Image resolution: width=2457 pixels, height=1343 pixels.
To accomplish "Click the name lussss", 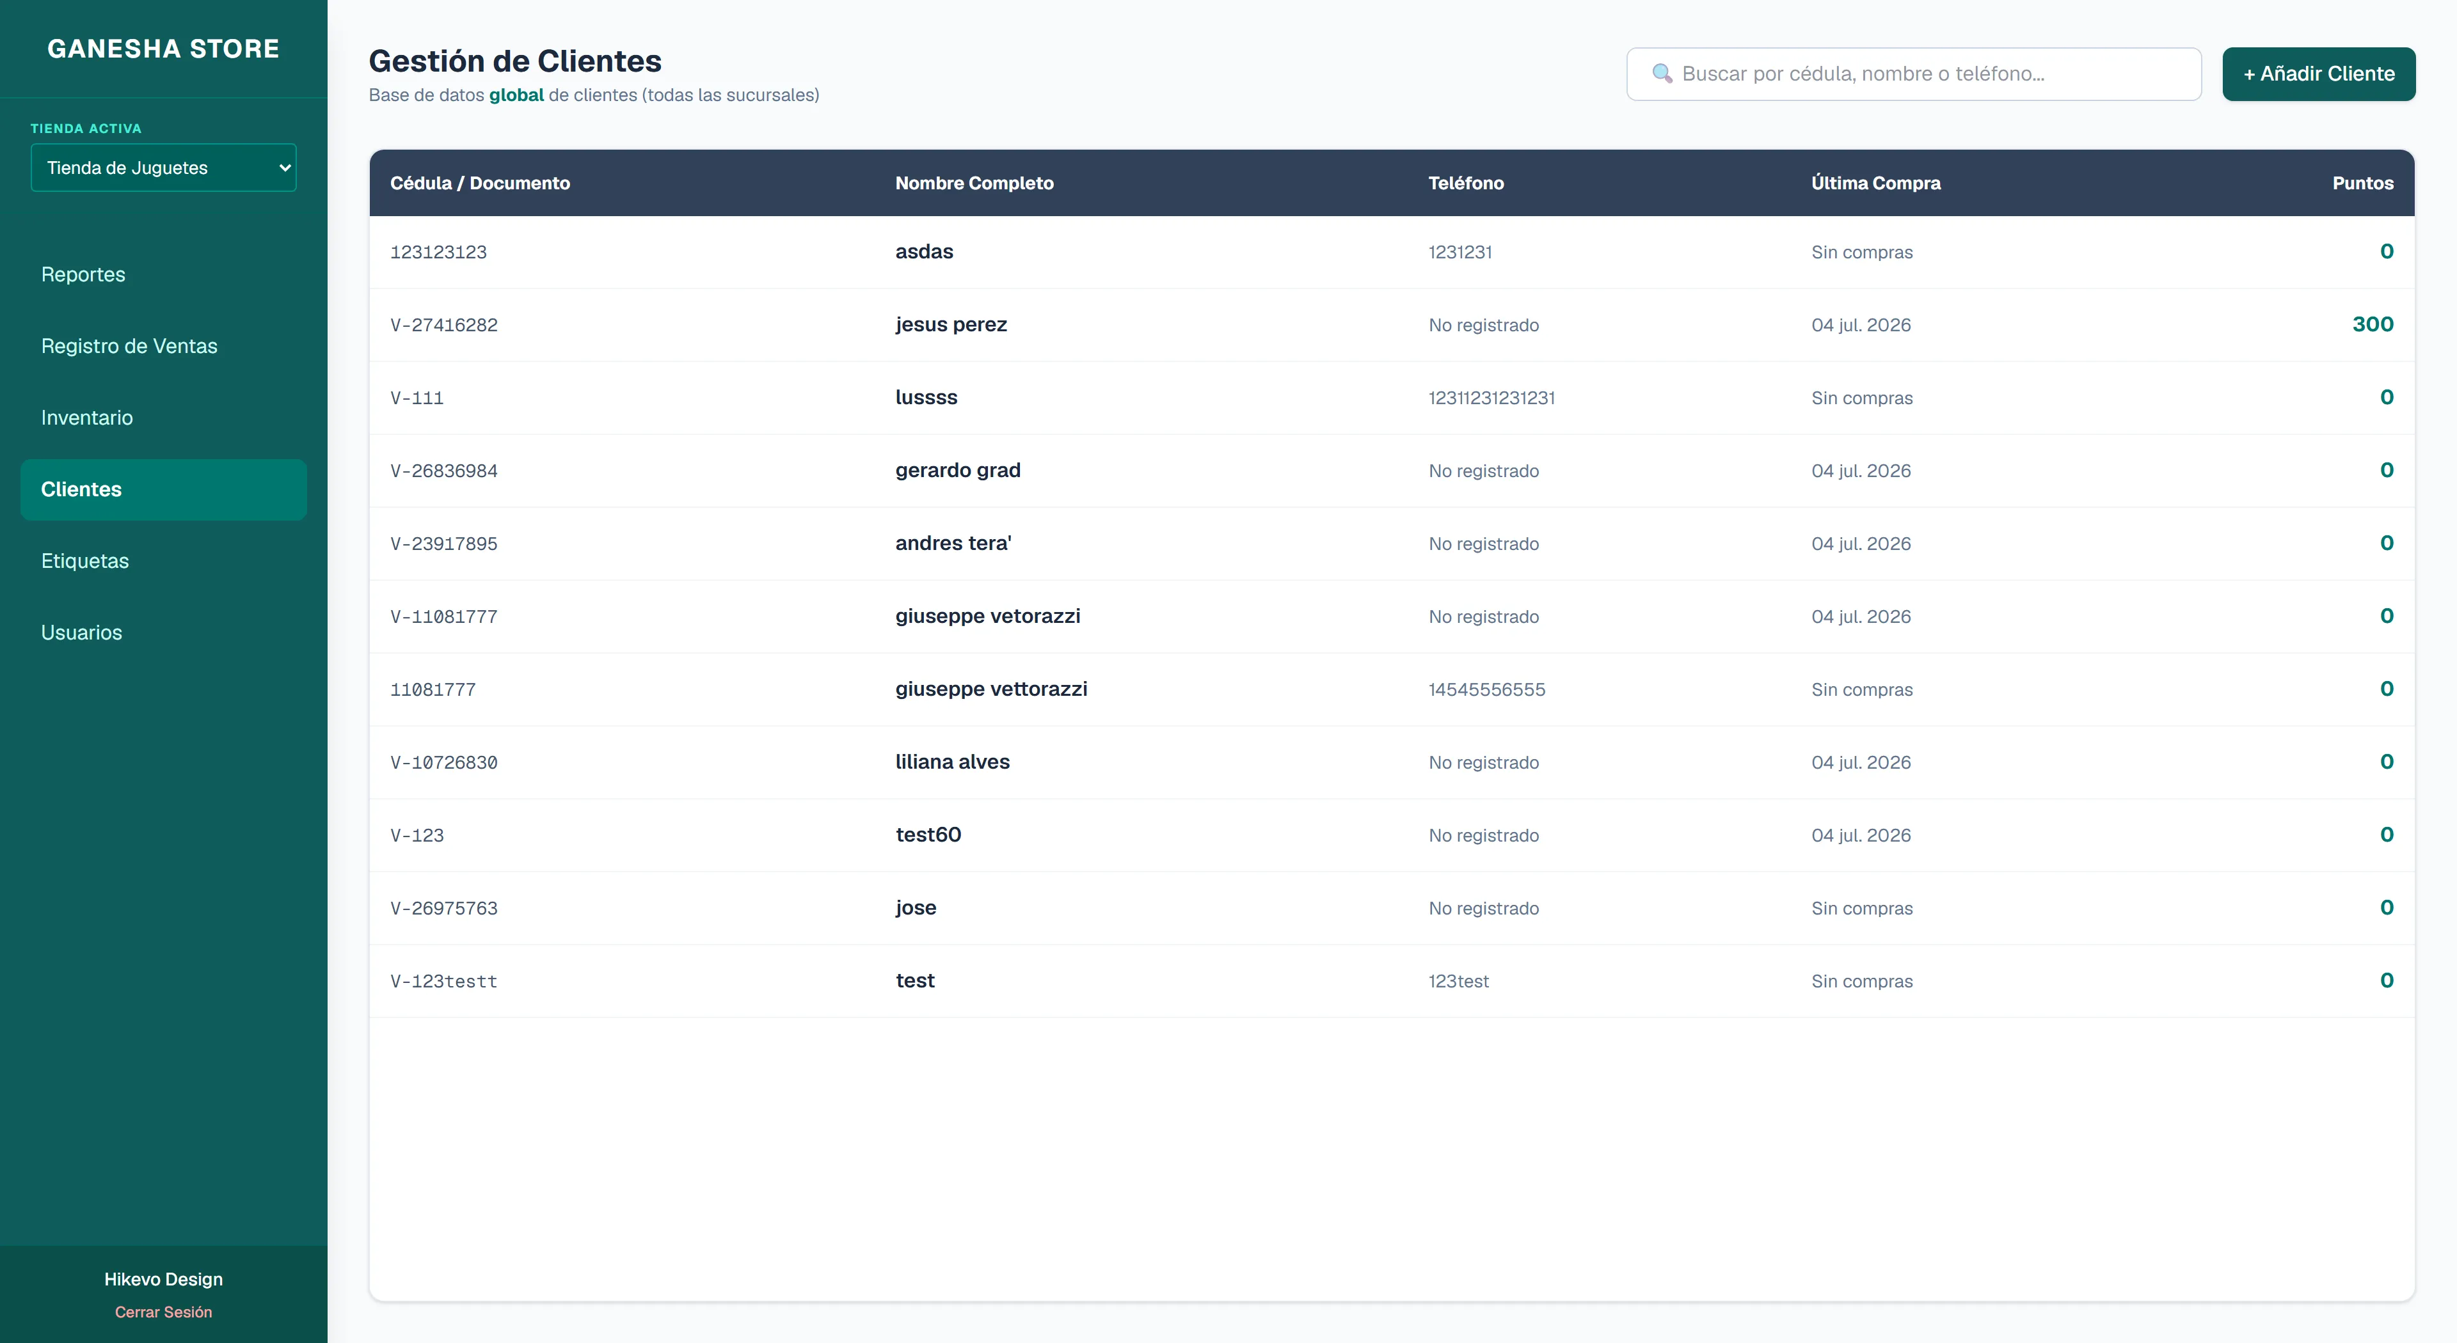I will tap(925, 398).
